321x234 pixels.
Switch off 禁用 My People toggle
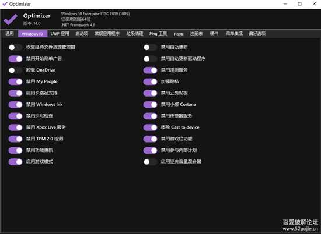coord(15,81)
